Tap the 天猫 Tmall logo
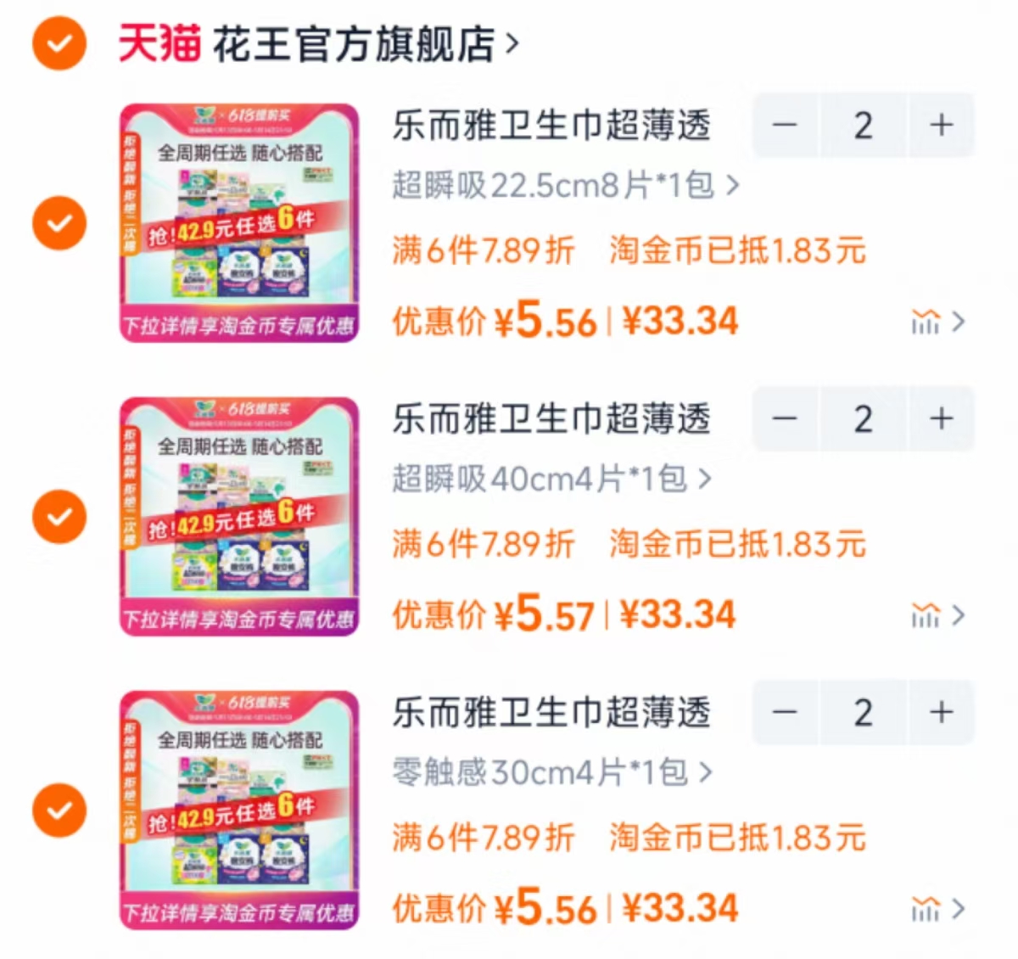Image resolution: width=1018 pixels, height=959 pixels. click(159, 44)
